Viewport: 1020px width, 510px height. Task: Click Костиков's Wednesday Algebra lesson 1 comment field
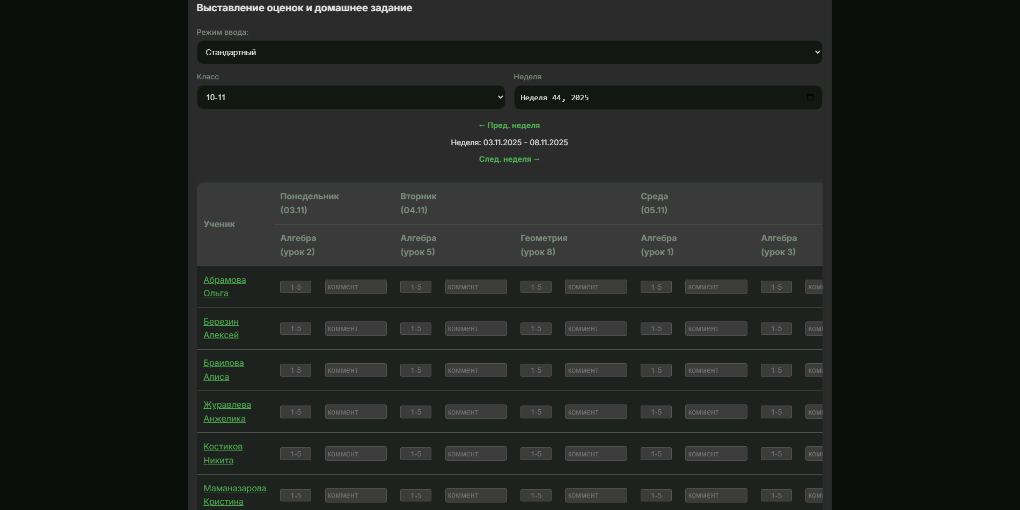click(x=716, y=454)
